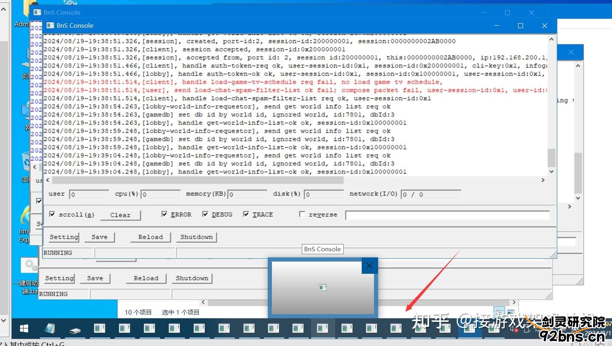The height and width of the screenshot is (346, 612).
Task: Select 19:39:04.248 'get-world-info-list-ok' log line
Action: pyautogui.click(x=225, y=172)
